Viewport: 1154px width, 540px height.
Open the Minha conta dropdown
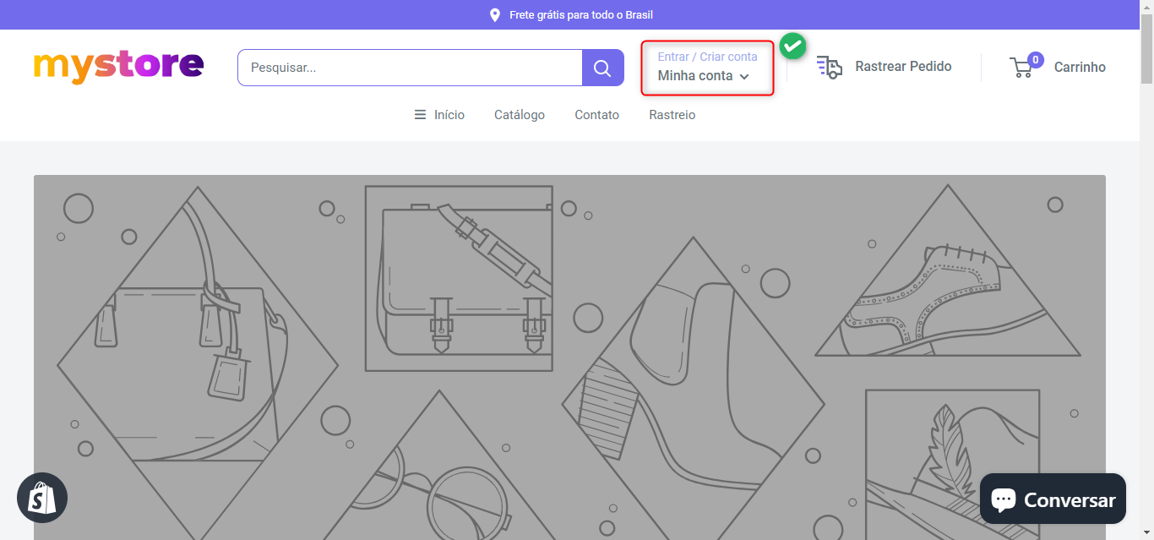[x=704, y=76]
